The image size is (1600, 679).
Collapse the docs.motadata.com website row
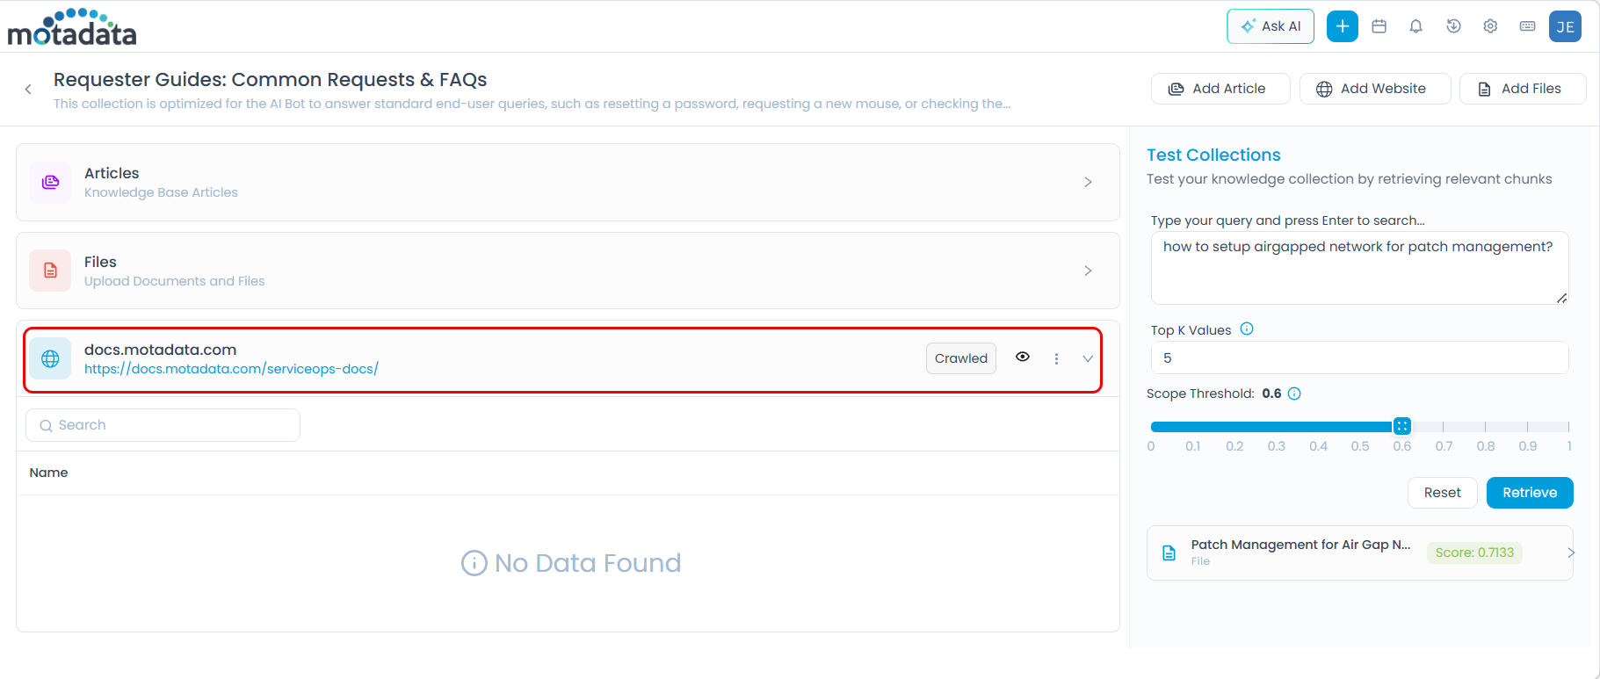coord(1088,358)
